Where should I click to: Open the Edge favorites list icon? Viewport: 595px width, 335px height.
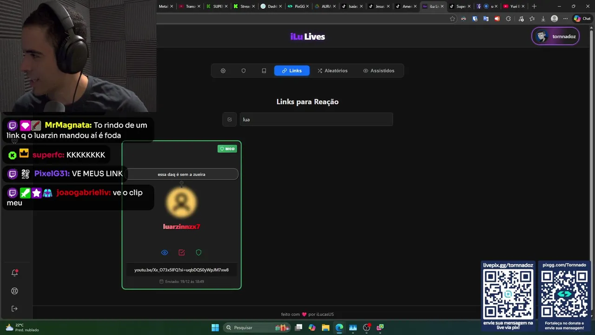point(532,19)
